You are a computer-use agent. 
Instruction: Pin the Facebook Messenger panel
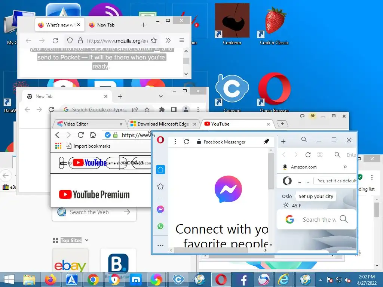(266, 142)
